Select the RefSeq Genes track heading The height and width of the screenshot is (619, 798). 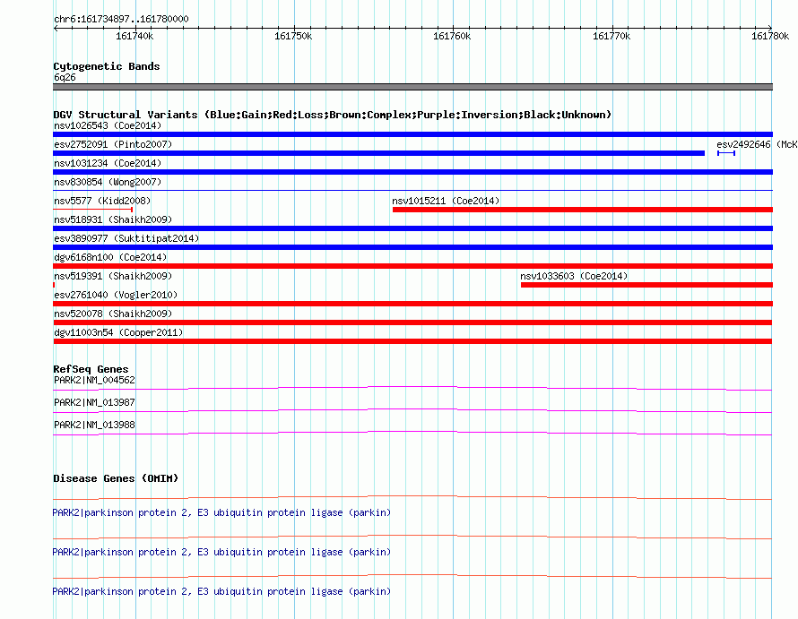click(91, 369)
